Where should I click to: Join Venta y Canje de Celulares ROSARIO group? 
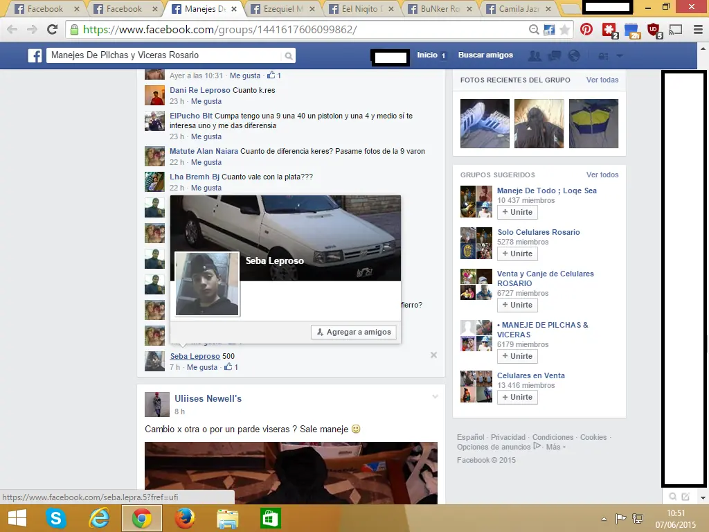click(517, 305)
